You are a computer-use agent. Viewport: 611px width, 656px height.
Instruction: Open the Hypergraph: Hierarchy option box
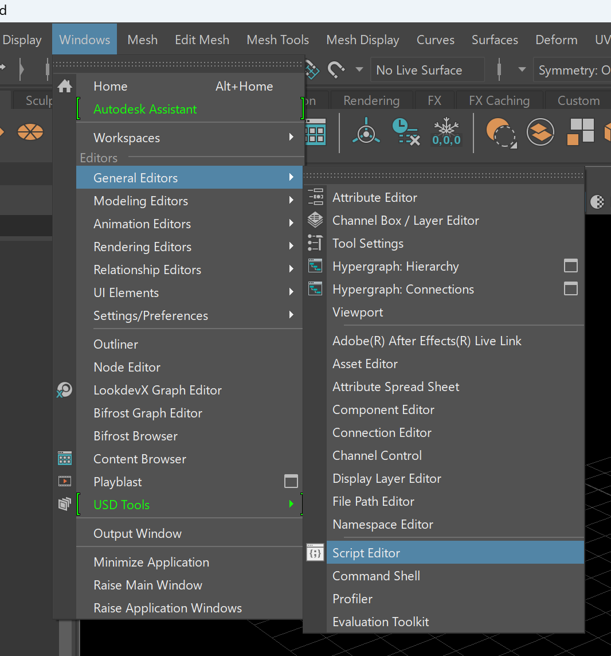tap(570, 265)
